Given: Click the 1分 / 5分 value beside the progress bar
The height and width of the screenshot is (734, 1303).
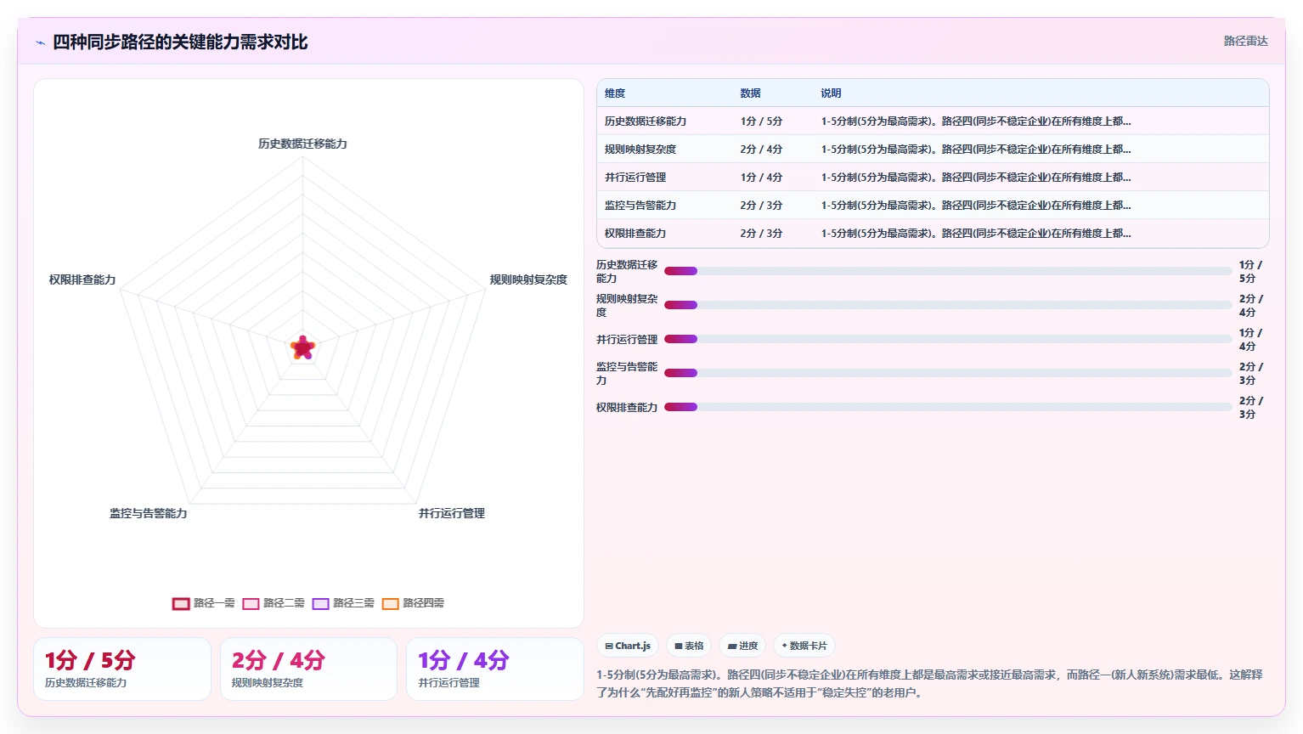Looking at the screenshot, I should click(x=1251, y=272).
